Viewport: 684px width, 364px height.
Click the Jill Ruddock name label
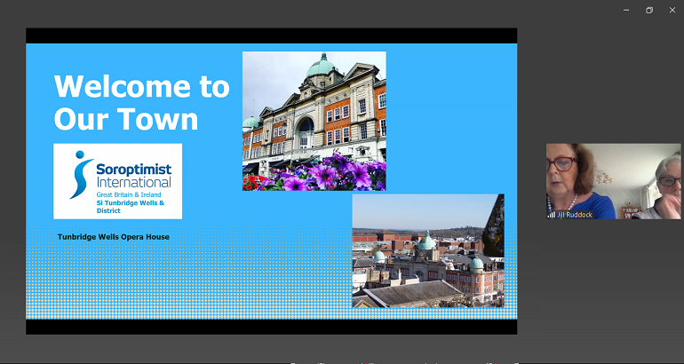573,214
